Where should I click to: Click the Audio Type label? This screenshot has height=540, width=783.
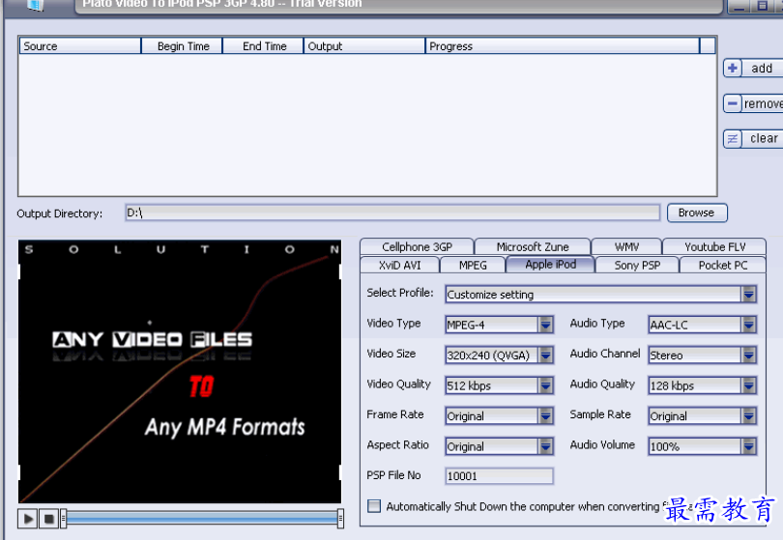click(x=597, y=324)
